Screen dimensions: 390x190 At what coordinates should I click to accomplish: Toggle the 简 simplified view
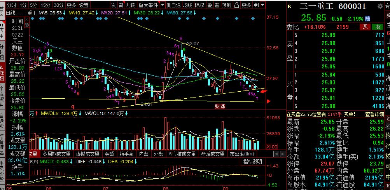pyautogui.click(x=121, y=5)
